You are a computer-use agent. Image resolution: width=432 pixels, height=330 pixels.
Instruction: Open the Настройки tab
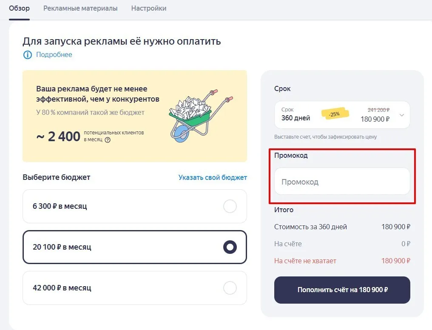coord(149,8)
